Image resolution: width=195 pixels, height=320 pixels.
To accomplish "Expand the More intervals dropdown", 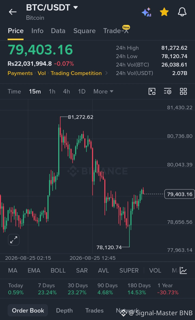I will coord(103,91).
